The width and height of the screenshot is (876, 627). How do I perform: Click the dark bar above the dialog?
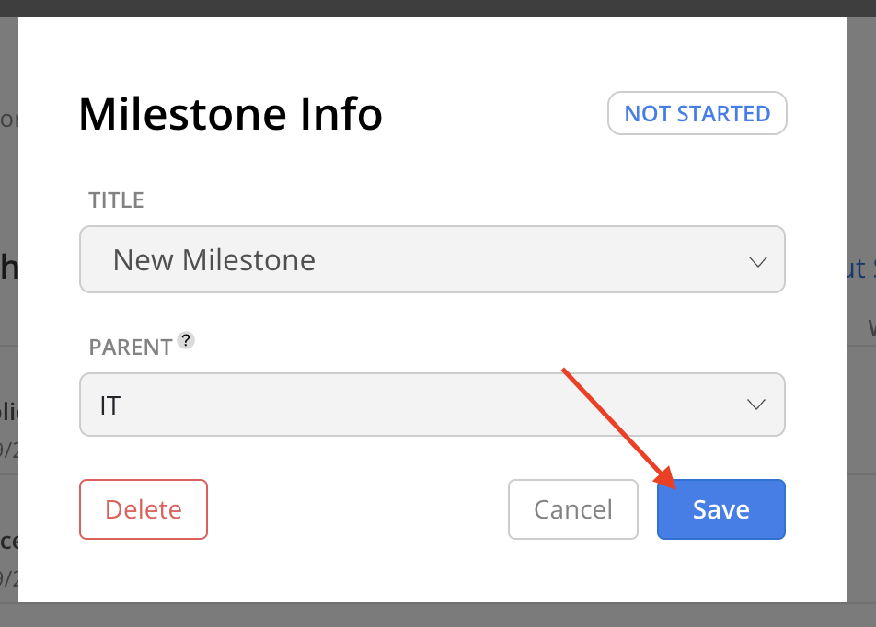(438, 8)
